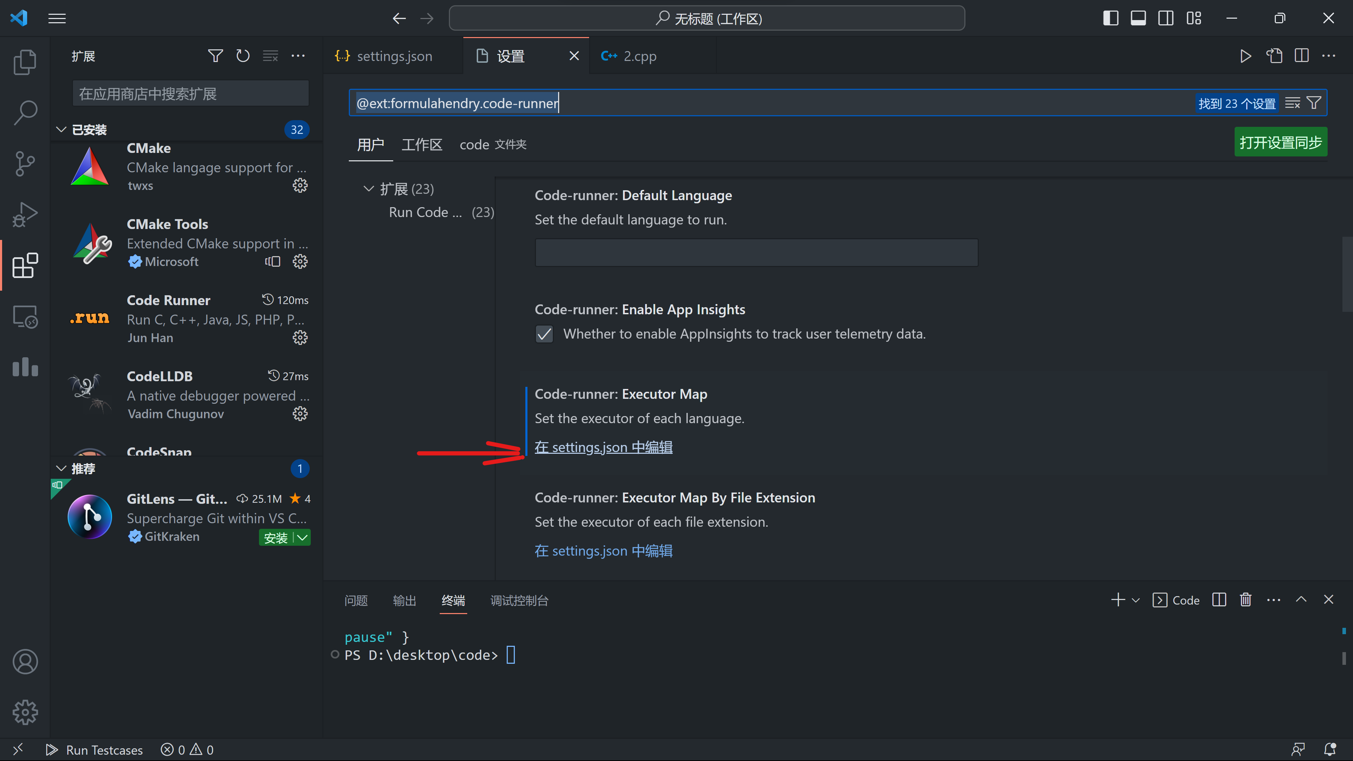
Task: Open CMake extension manage gear
Action: click(300, 185)
